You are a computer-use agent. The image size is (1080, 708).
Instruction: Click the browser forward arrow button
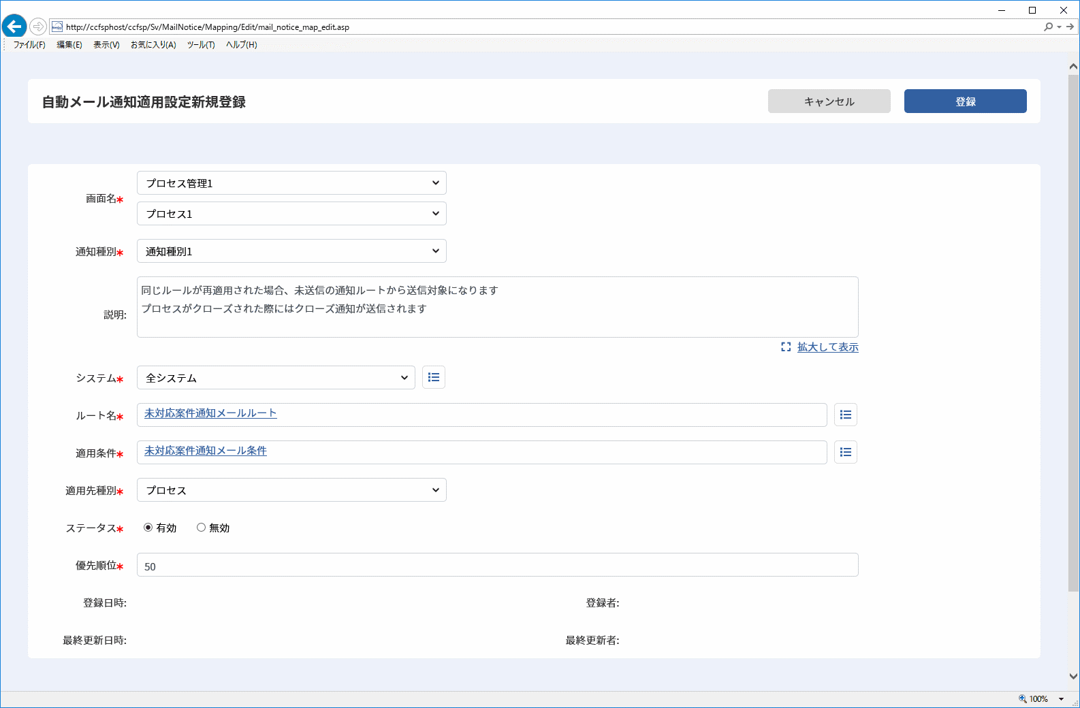click(x=38, y=27)
